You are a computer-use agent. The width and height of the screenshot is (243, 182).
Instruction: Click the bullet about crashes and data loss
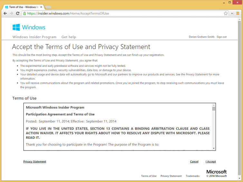(x=76, y=70)
